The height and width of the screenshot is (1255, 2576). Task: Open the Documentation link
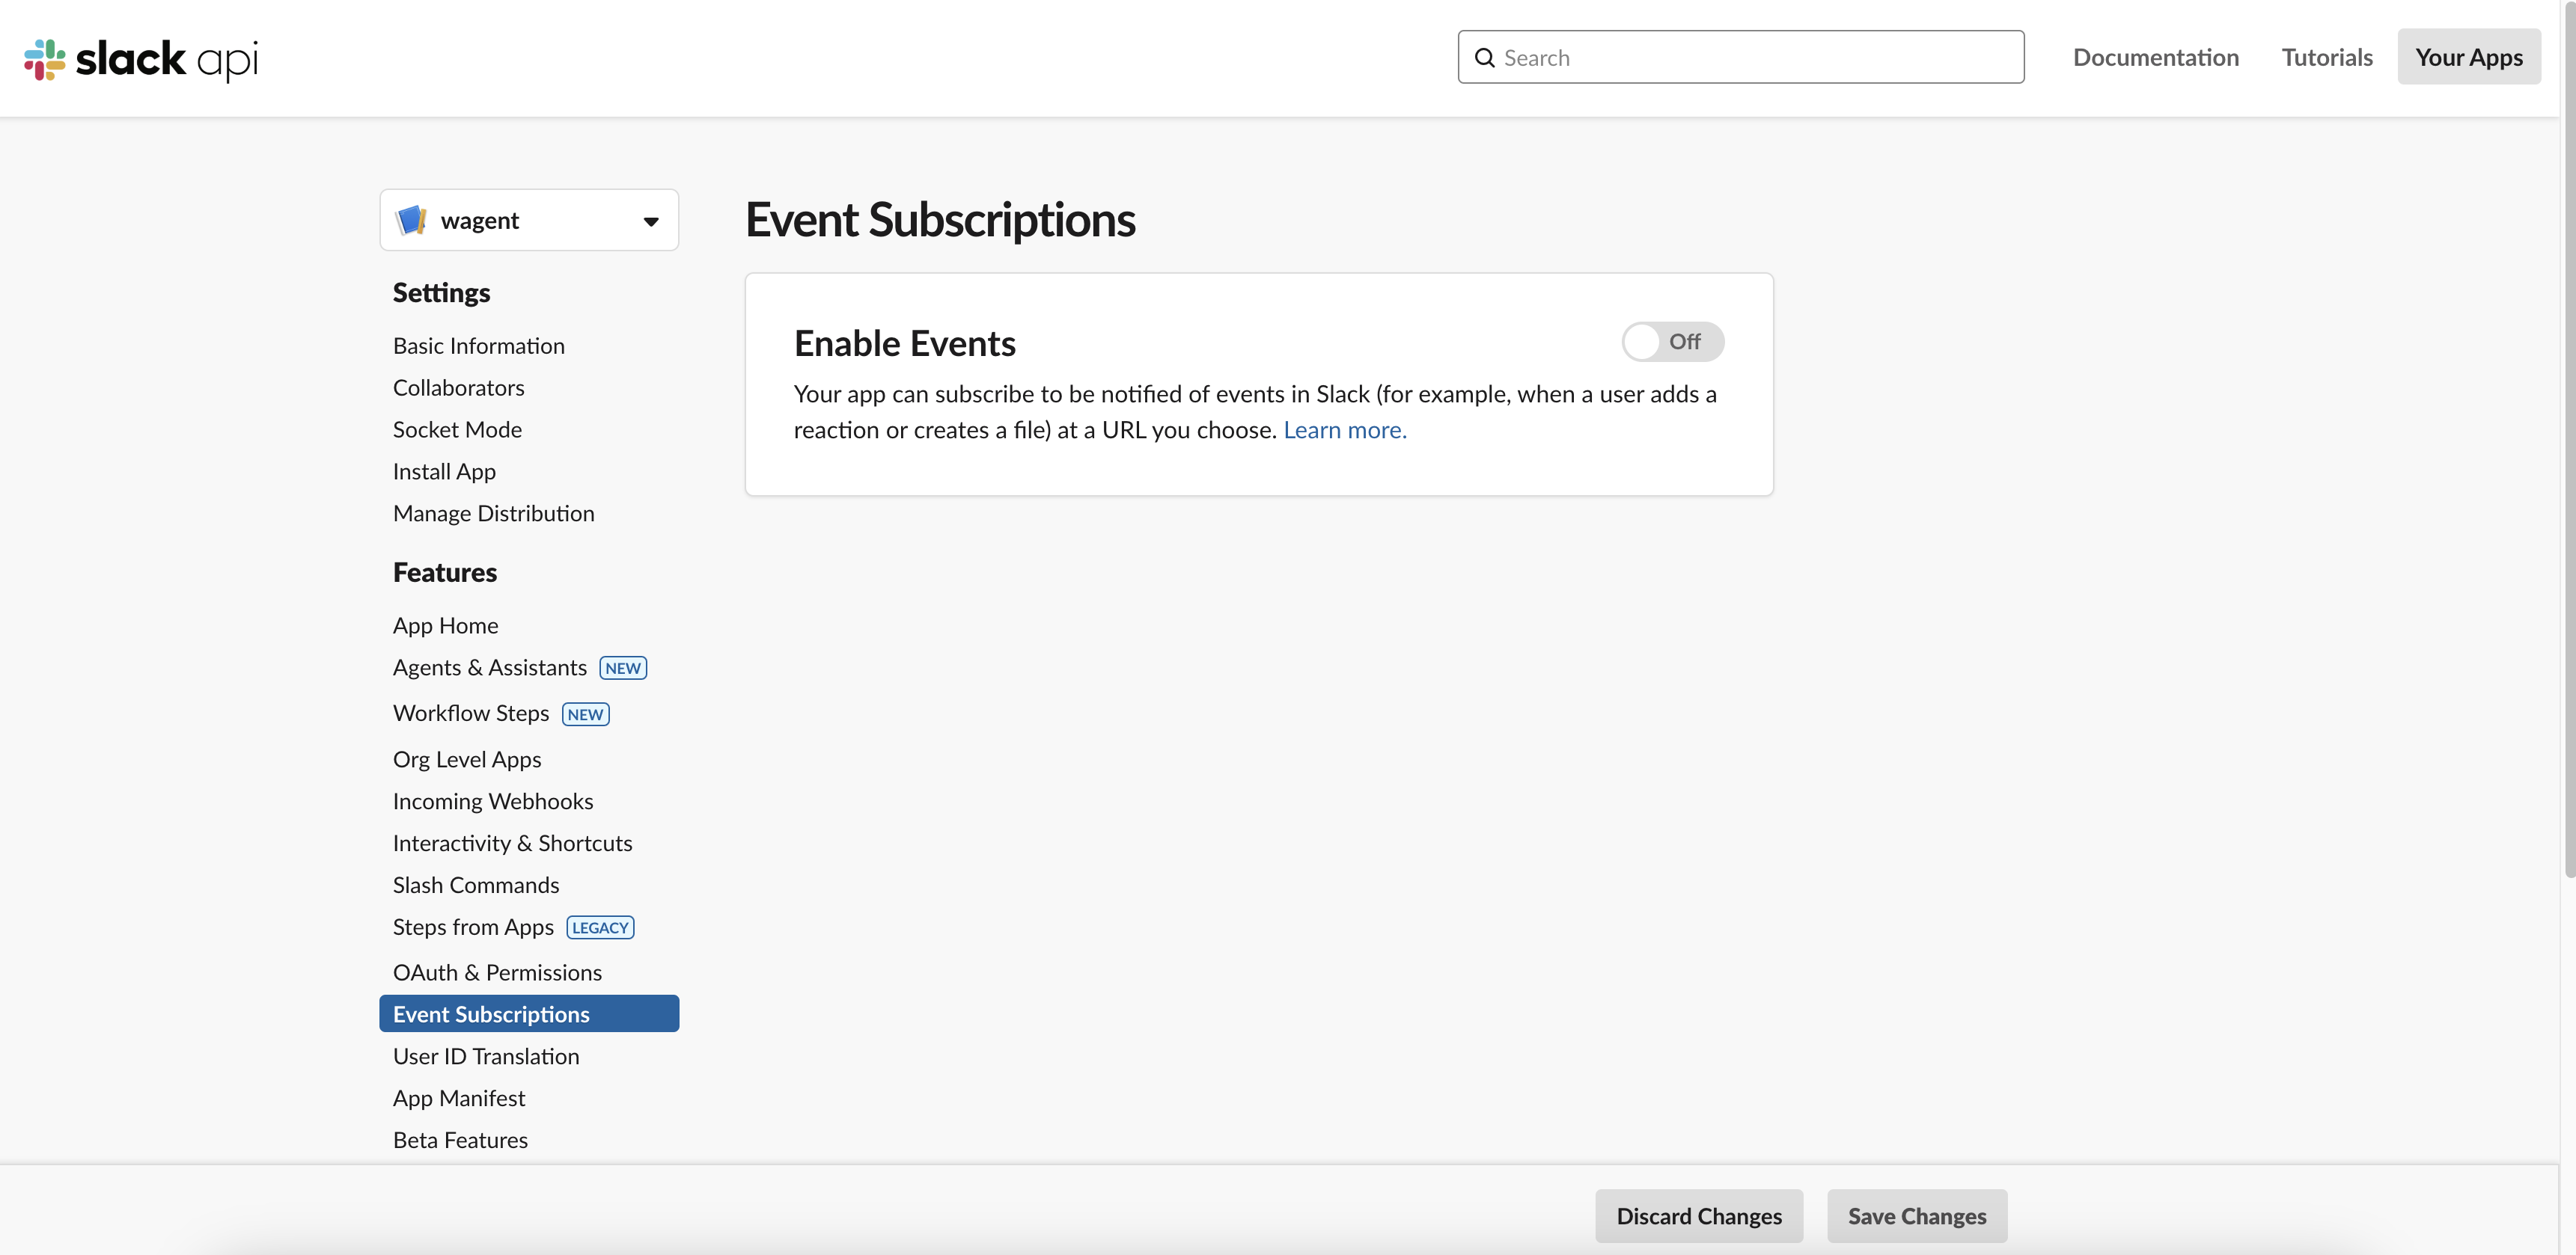[2155, 57]
